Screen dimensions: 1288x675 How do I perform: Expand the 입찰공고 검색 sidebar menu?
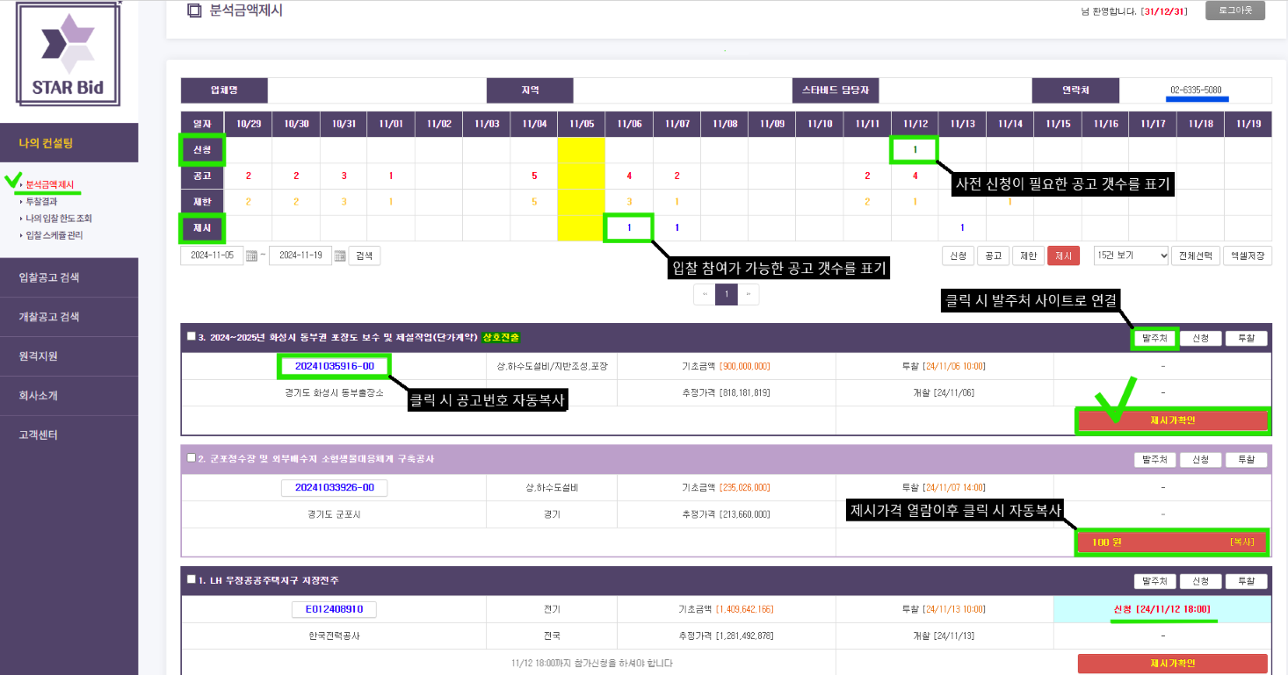click(69, 278)
